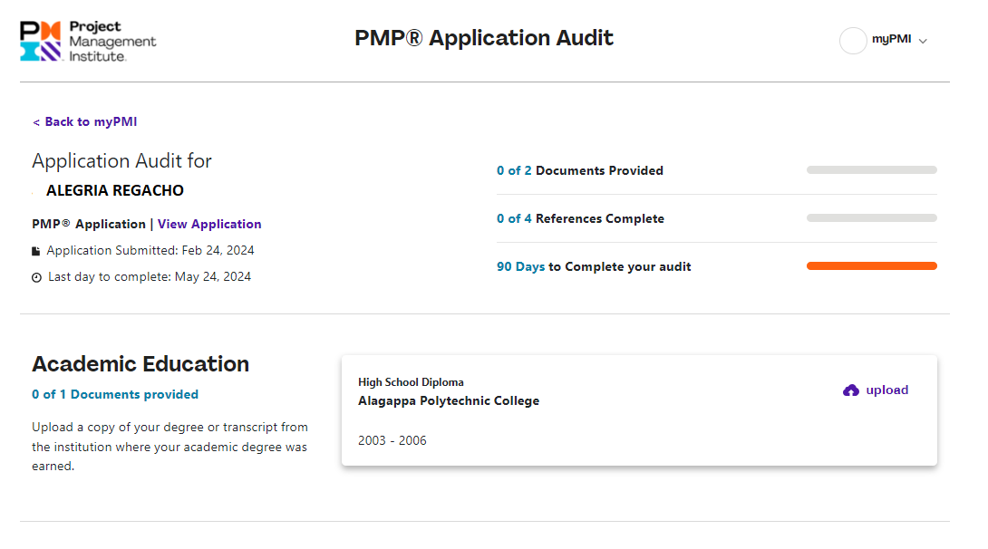The width and height of the screenshot is (988, 549).
Task: Click the user avatar circle
Action: (x=853, y=41)
